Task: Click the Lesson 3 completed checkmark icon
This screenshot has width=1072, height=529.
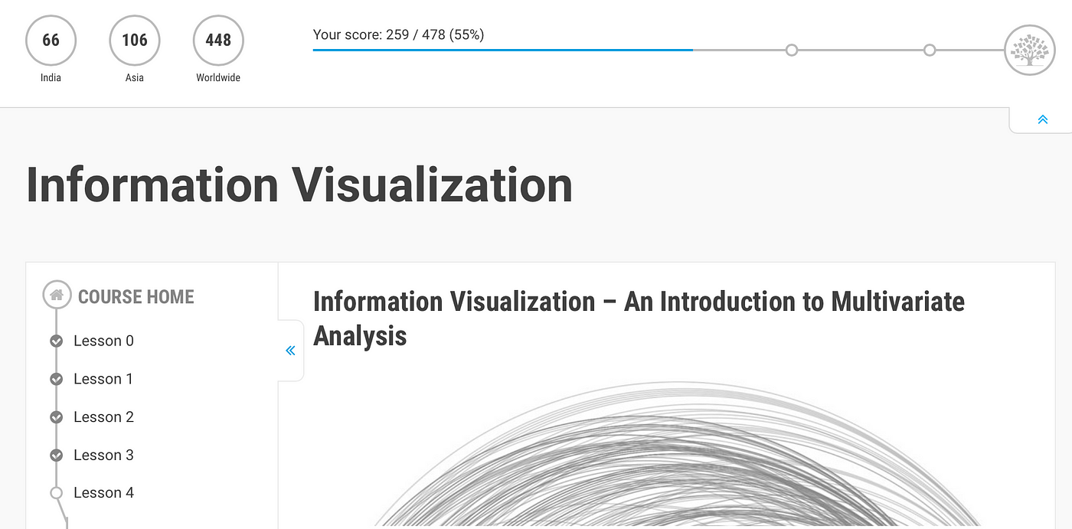Action: 56,456
